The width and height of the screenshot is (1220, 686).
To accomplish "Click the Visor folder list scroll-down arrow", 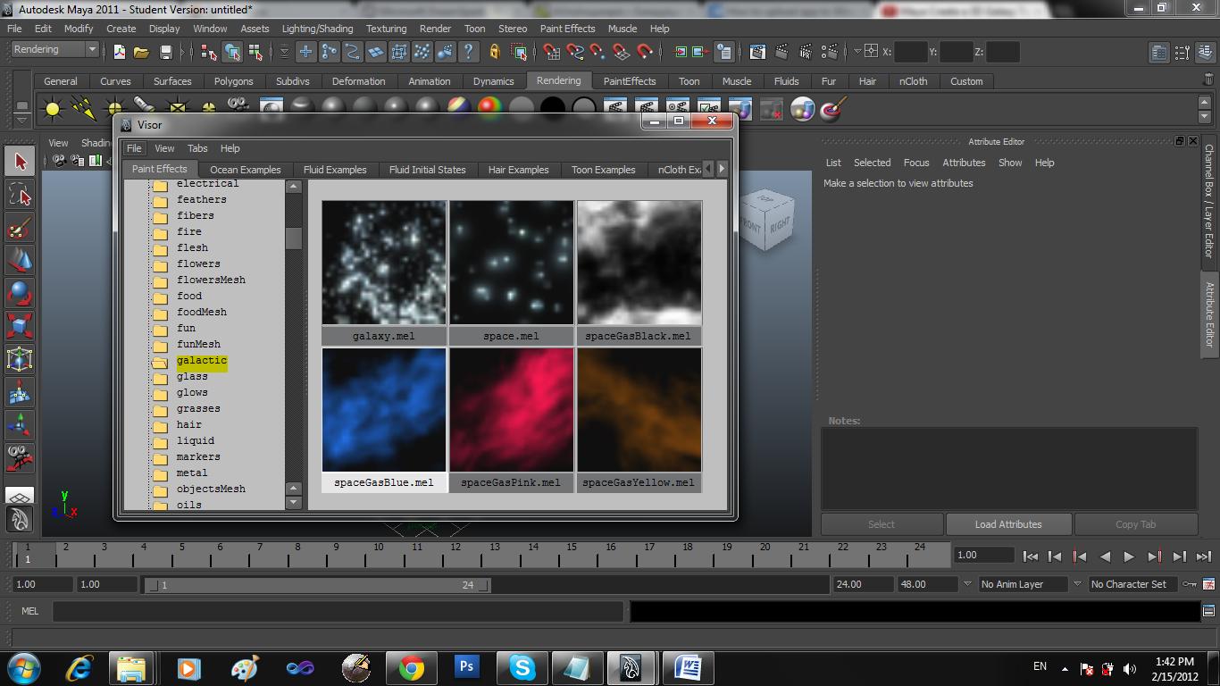I will pos(293,502).
